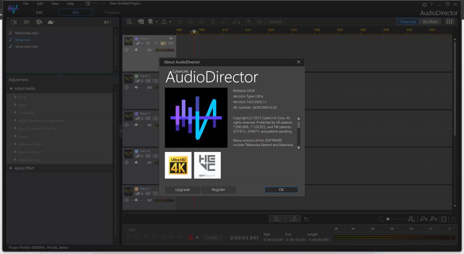Click the mark-out icon below timeline
Image resolution: width=464 pixels, height=254 pixels.
click(293, 219)
